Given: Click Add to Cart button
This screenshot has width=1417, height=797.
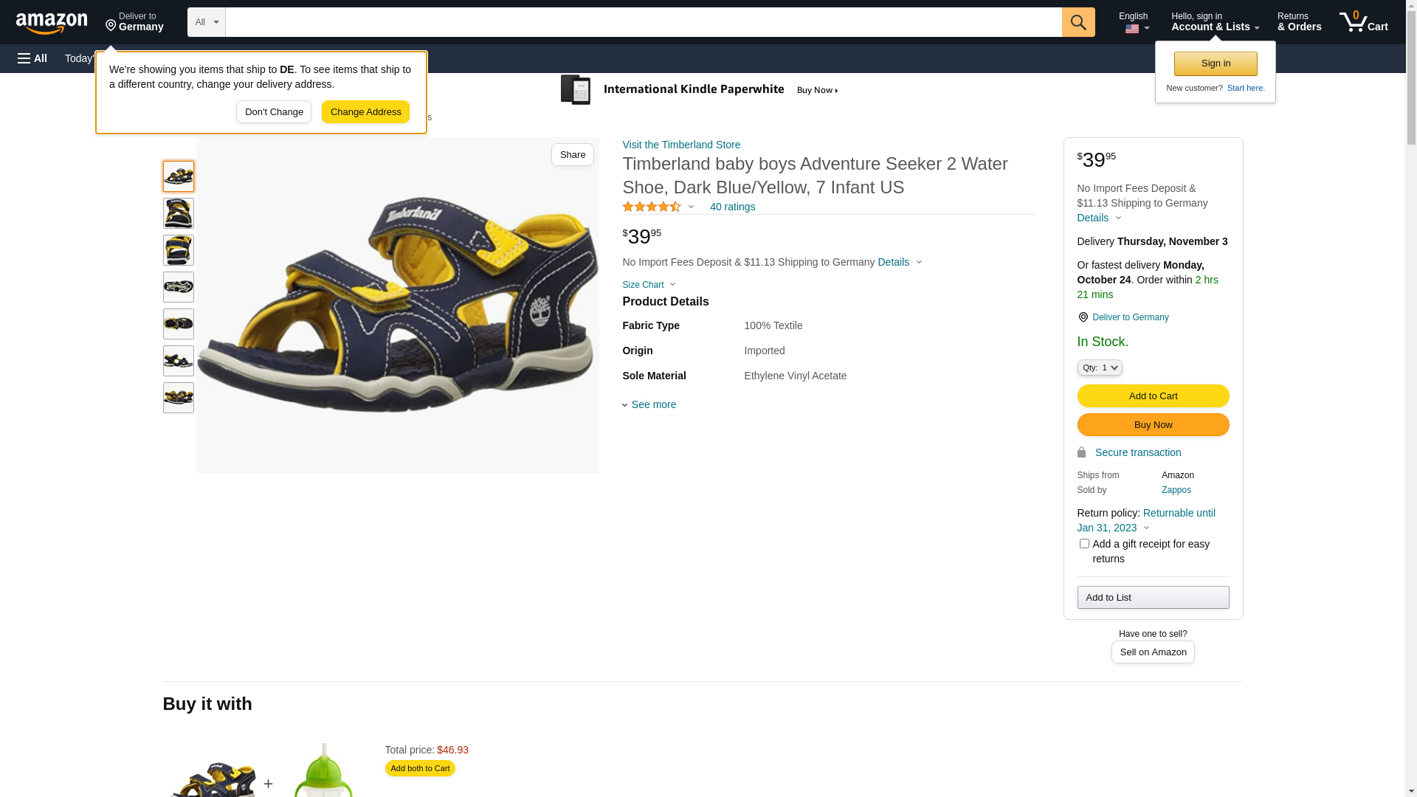Looking at the screenshot, I should point(1153,396).
